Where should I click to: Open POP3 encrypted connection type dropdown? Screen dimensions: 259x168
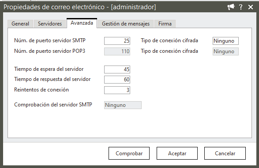tap(225, 51)
